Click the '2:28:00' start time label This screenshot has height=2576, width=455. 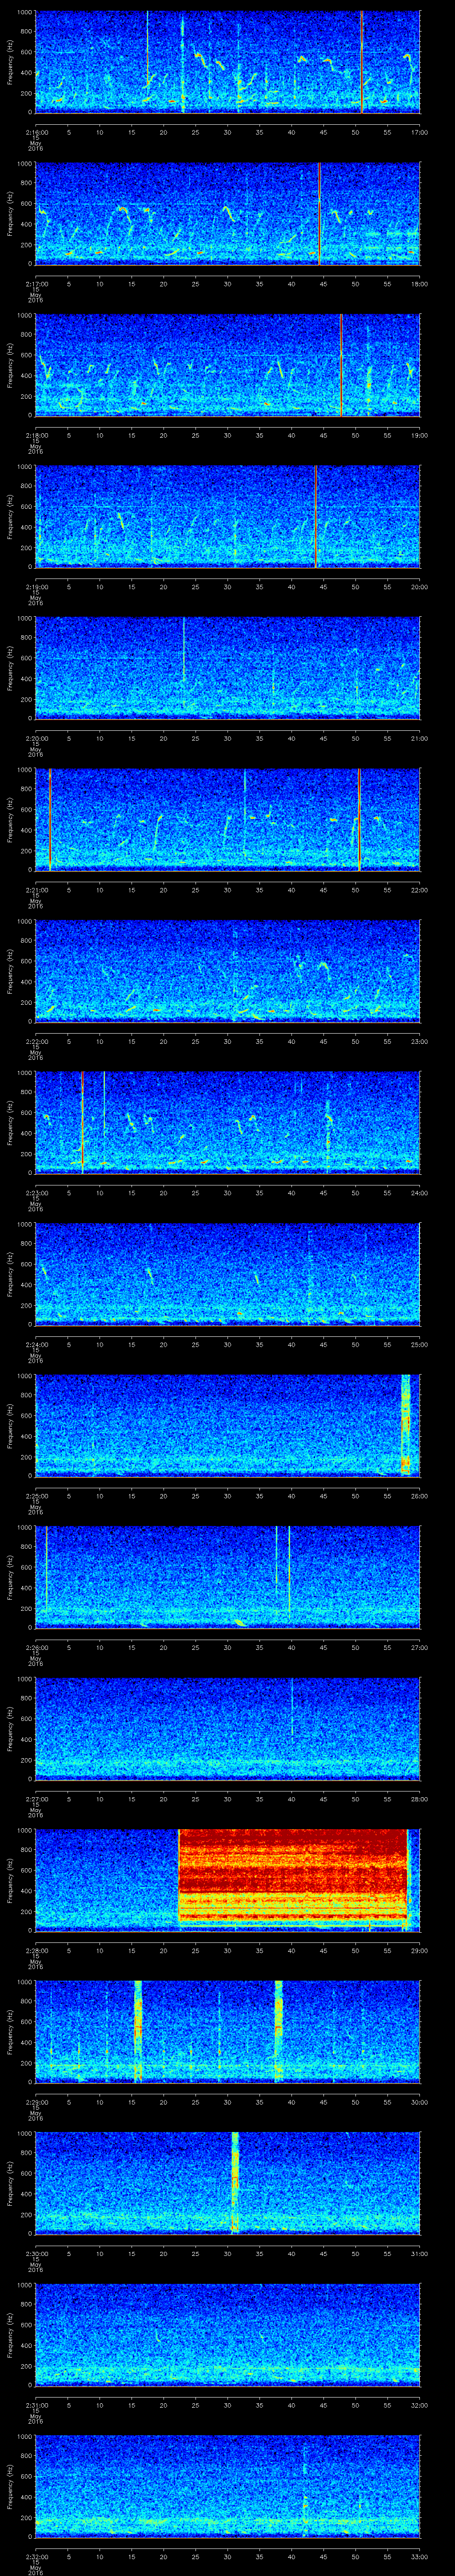click(36, 1950)
